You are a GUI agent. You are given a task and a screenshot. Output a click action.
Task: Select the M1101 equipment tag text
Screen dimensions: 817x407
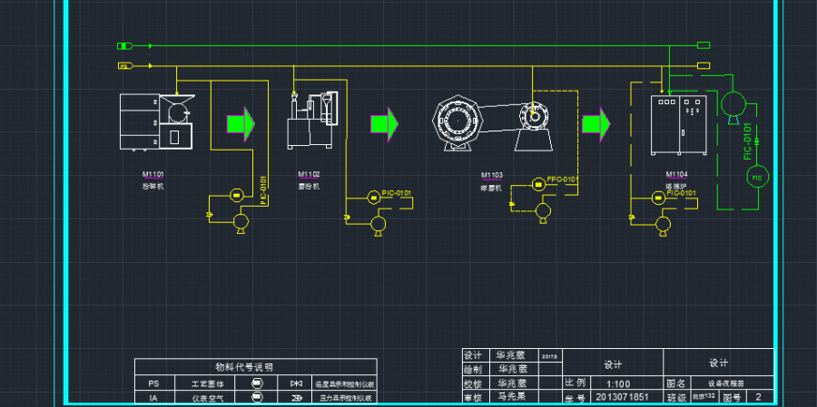click(153, 174)
